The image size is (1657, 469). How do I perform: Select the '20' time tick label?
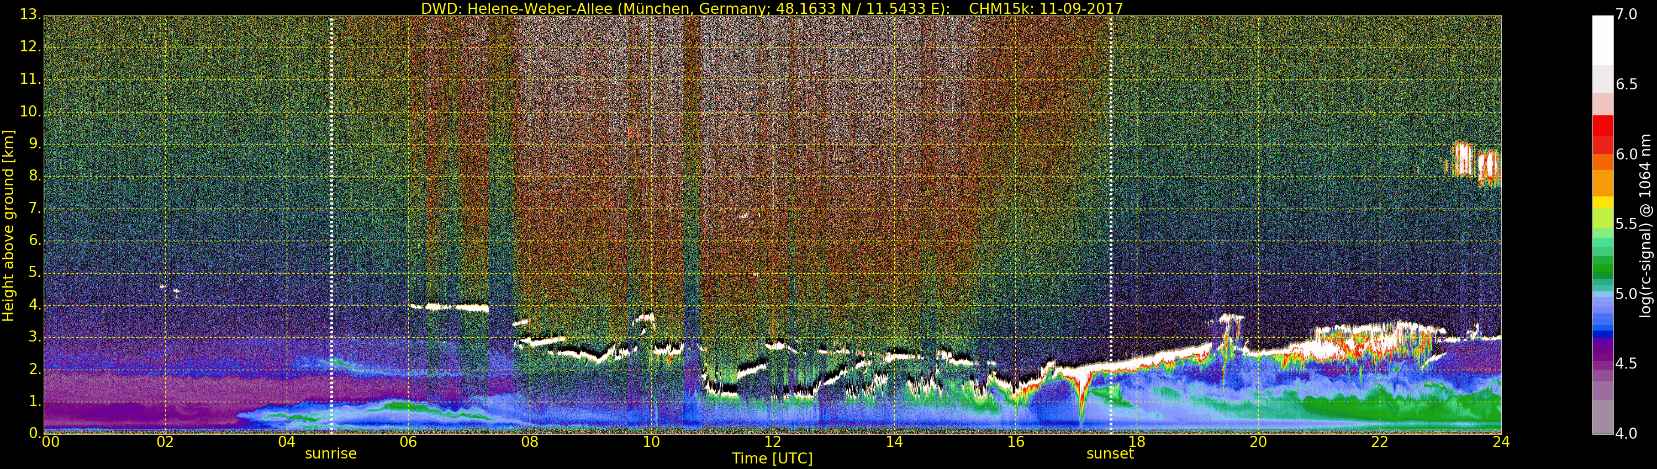point(1258,442)
